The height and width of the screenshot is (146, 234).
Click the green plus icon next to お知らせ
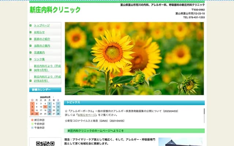click(x=31, y=32)
